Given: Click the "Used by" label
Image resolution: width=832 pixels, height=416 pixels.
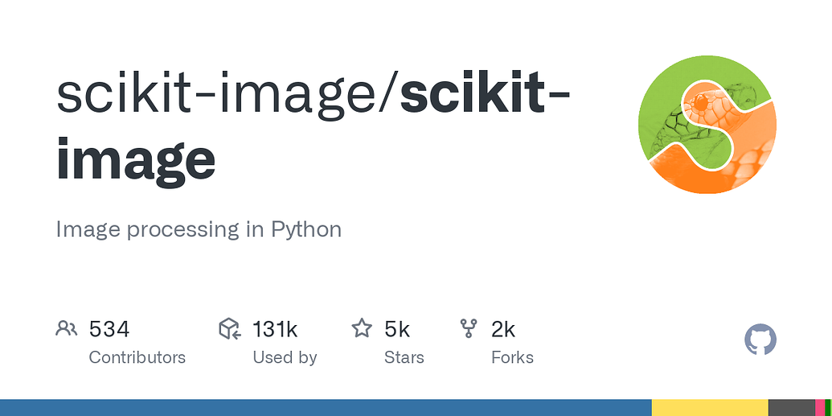Looking at the screenshot, I should click(285, 357).
